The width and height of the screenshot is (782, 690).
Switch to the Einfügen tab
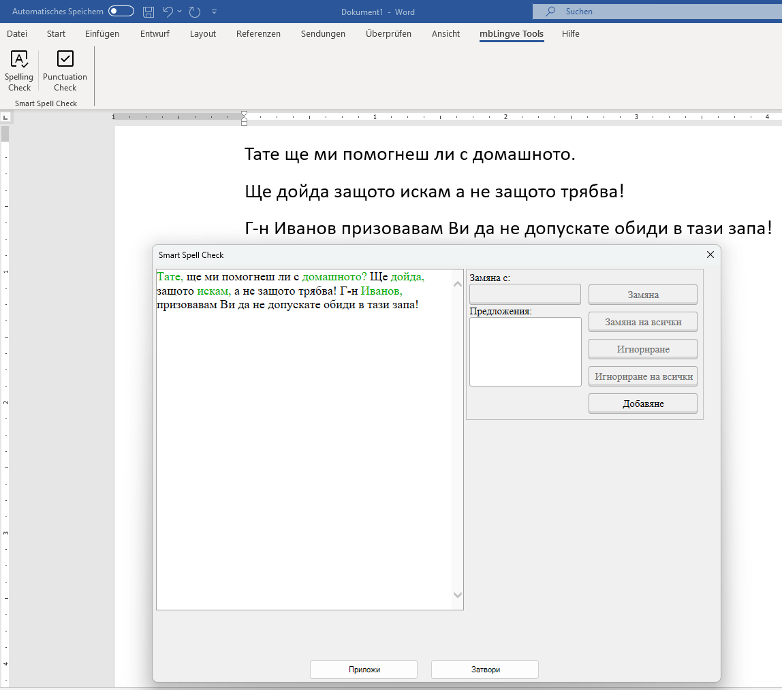pos(101,33)
